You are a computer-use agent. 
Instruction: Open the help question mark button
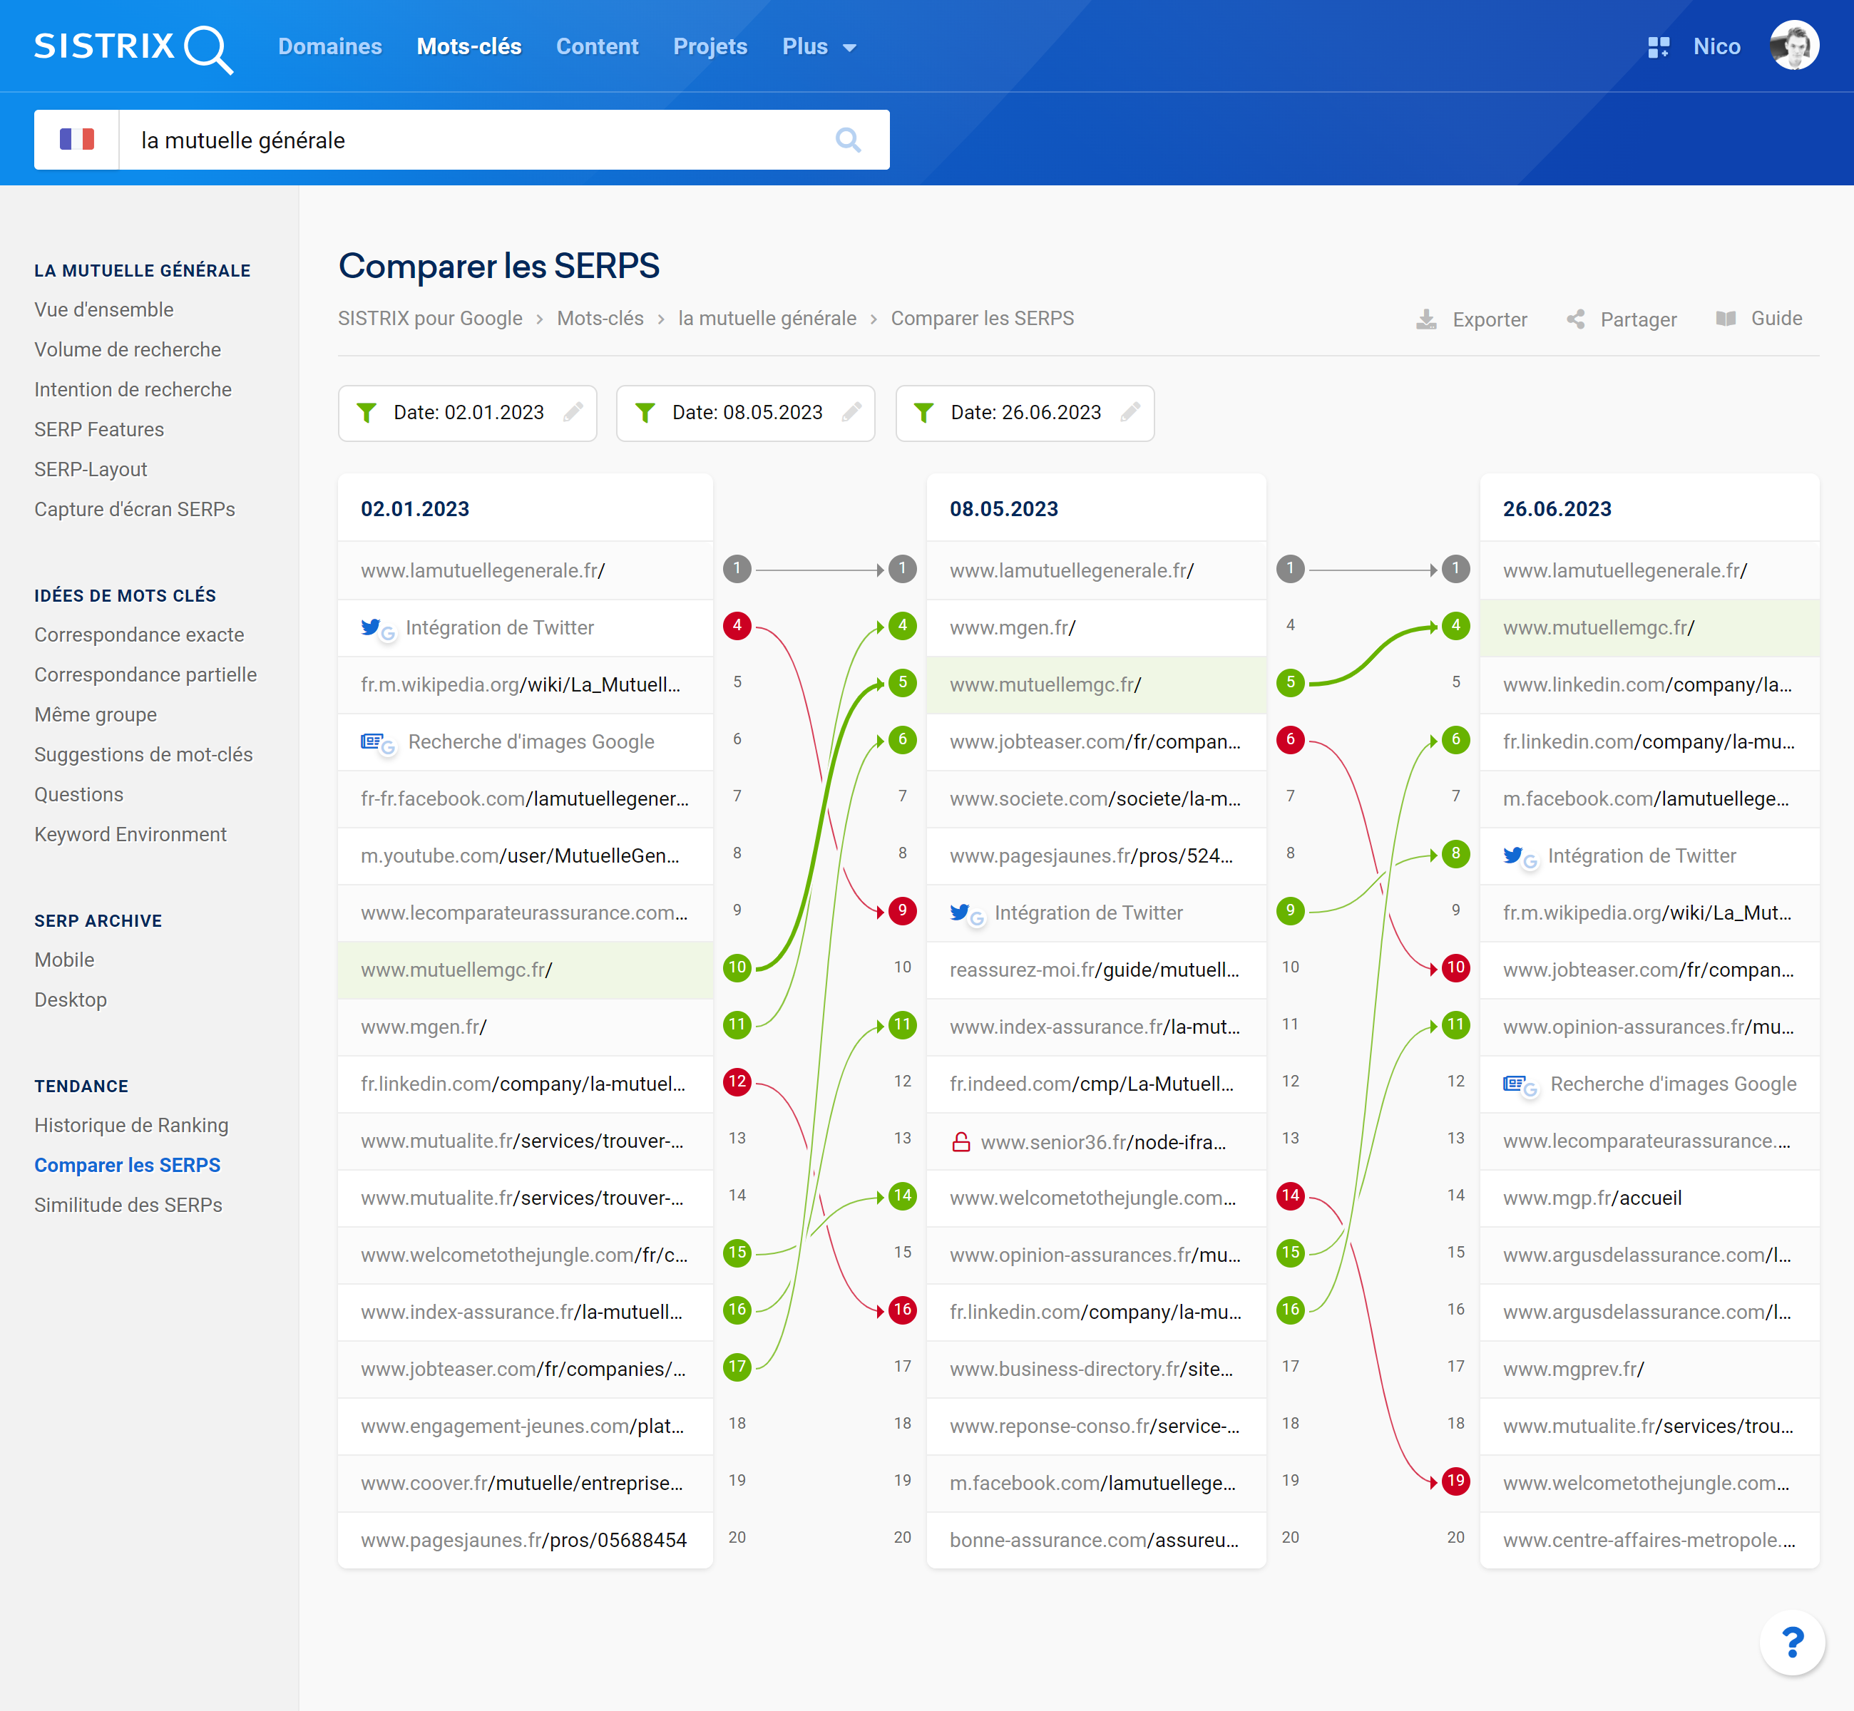1792,1643
